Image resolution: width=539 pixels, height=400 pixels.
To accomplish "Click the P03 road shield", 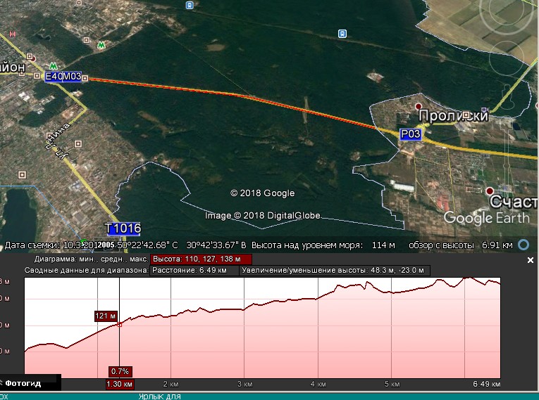I will pyautogui.click(x=410, y=134).
